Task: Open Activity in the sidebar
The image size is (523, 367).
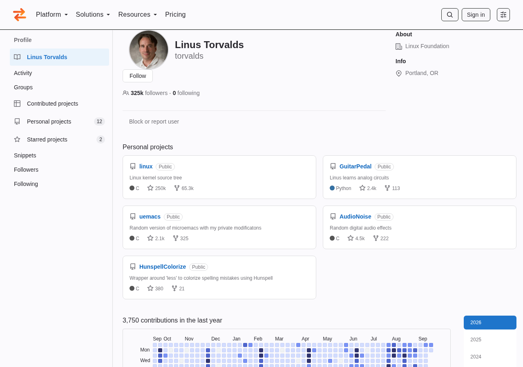Action: [x=23, y=73]
